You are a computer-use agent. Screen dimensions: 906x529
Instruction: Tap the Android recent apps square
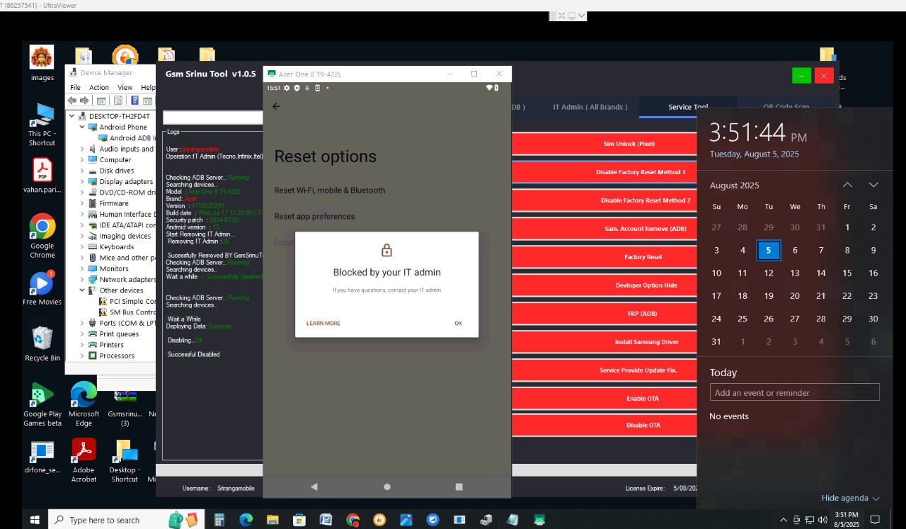click(x=459, y=487)
